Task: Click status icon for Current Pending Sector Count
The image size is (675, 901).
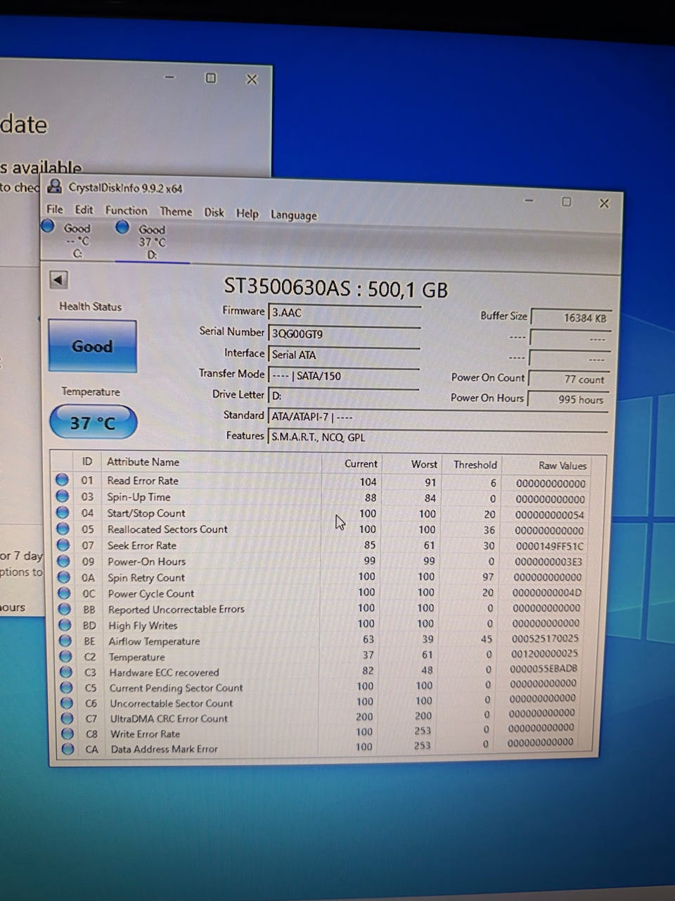Action: [x=67, y=687]
